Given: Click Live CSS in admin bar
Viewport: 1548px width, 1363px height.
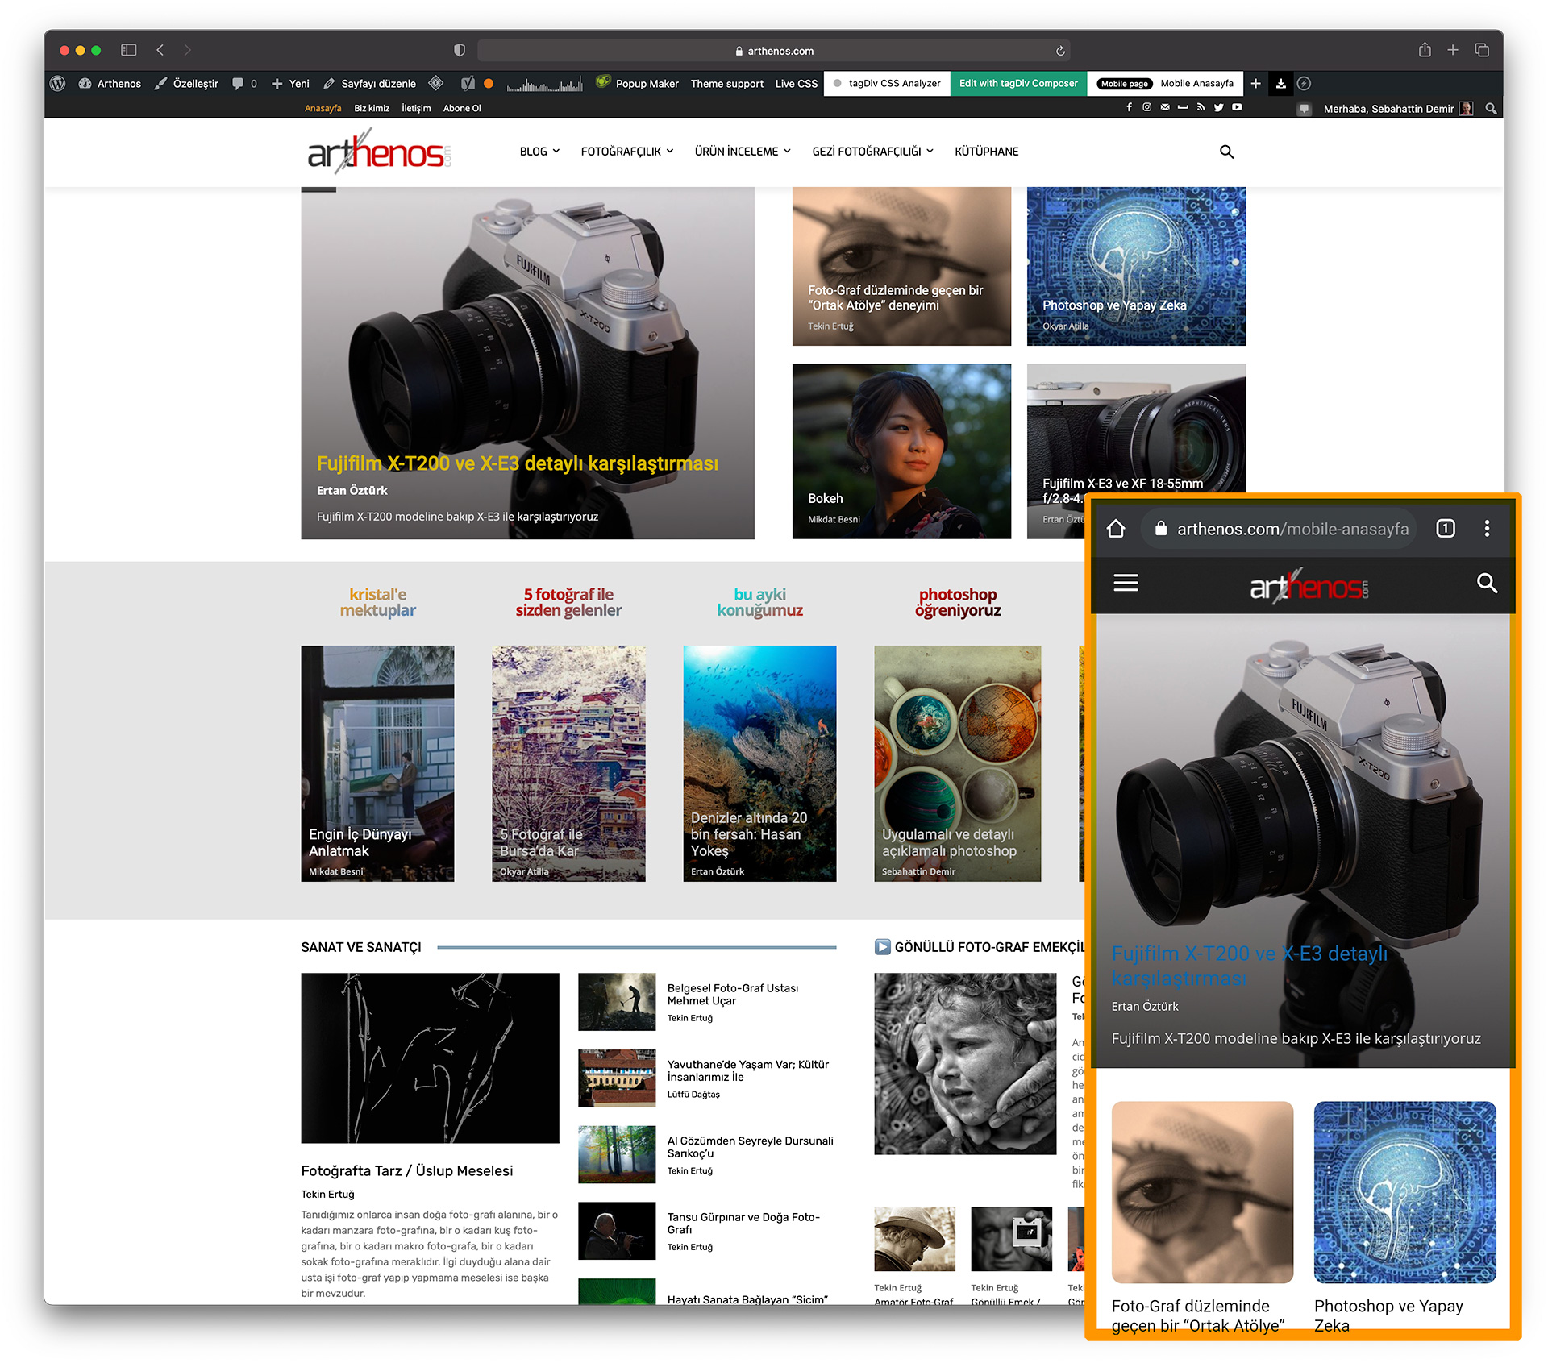Looking at the screenshot, I should [x=796, y=83].
